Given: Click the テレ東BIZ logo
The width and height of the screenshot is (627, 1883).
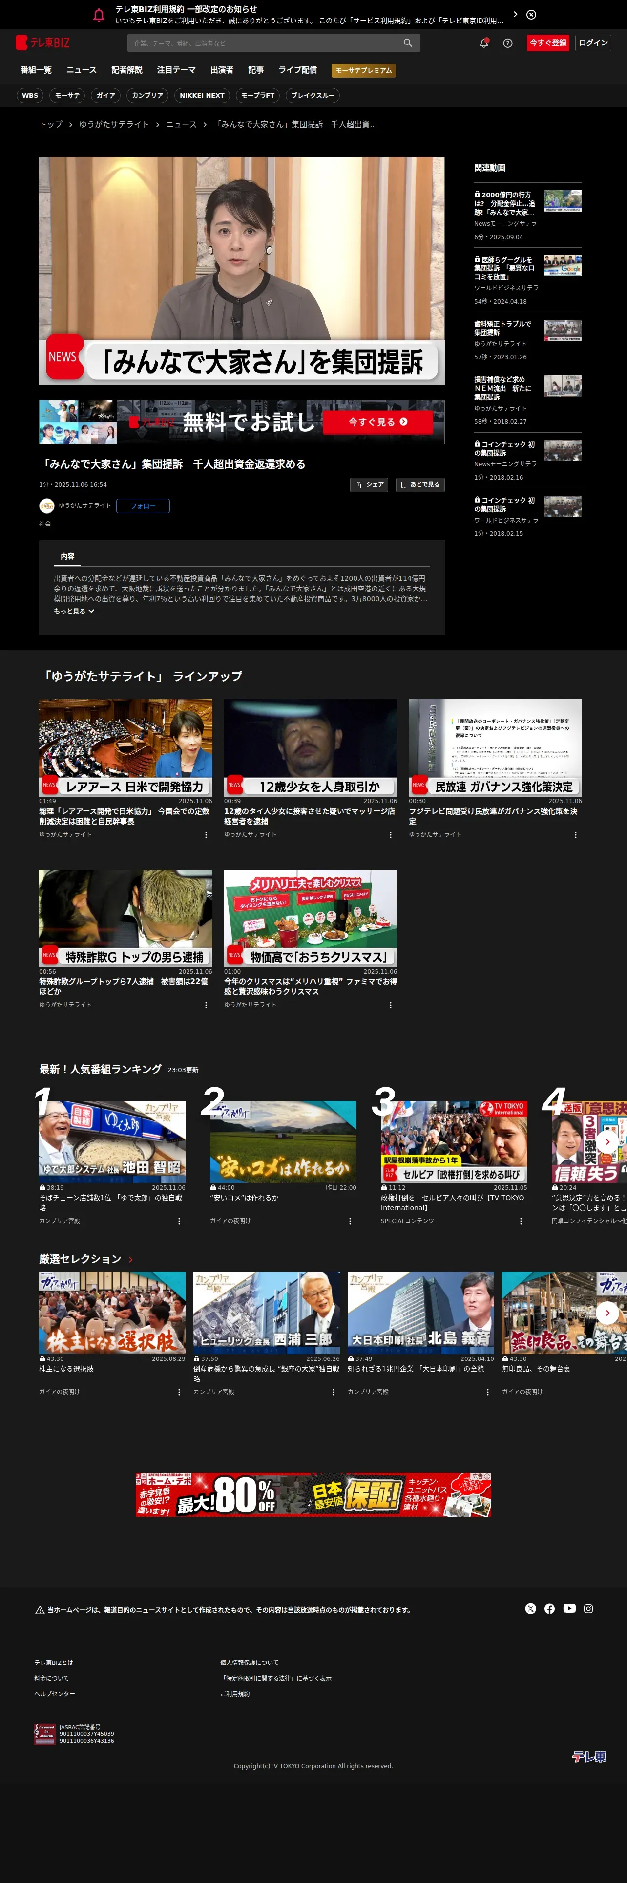Looking at the screenshot, I should (x=42, y=43).
